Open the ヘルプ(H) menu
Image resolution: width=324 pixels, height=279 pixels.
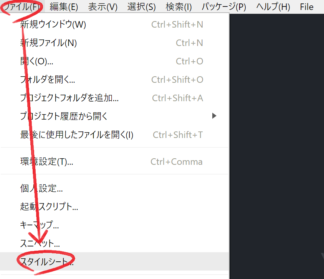point(273,7)
